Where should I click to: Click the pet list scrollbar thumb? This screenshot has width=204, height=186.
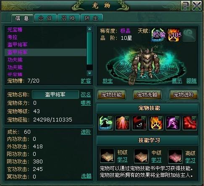coord(89,48)
